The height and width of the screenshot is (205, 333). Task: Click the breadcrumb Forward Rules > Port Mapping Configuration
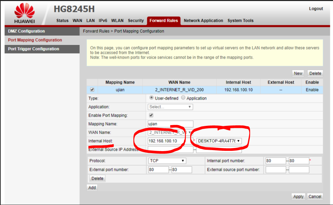[x=123, y=31]
